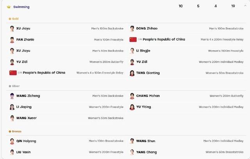Open the Swimming discipline link
250x159 pixels.
(21, 7)
